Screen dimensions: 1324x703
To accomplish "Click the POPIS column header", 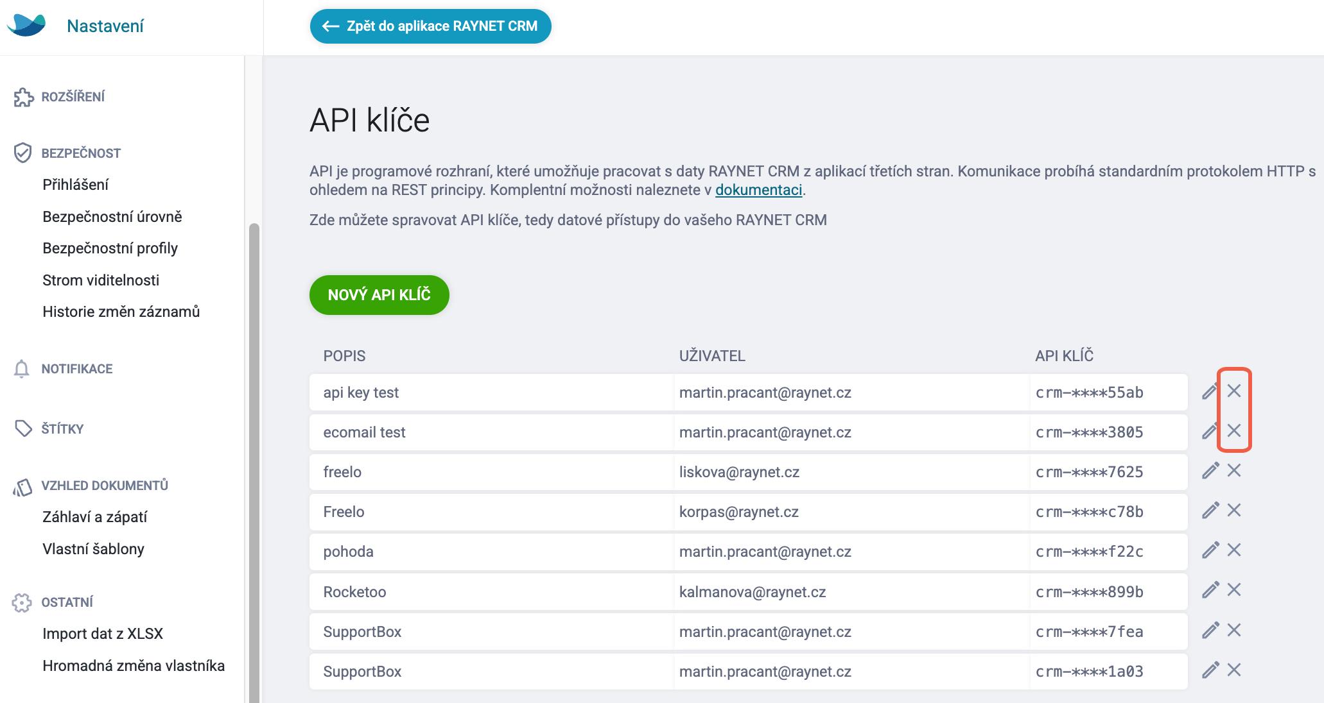I will pos(344,356).
